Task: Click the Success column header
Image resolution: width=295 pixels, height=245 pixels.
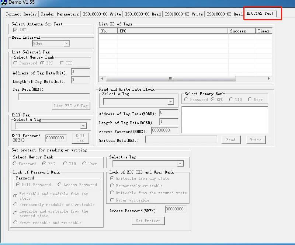Action: click(242, 31)
